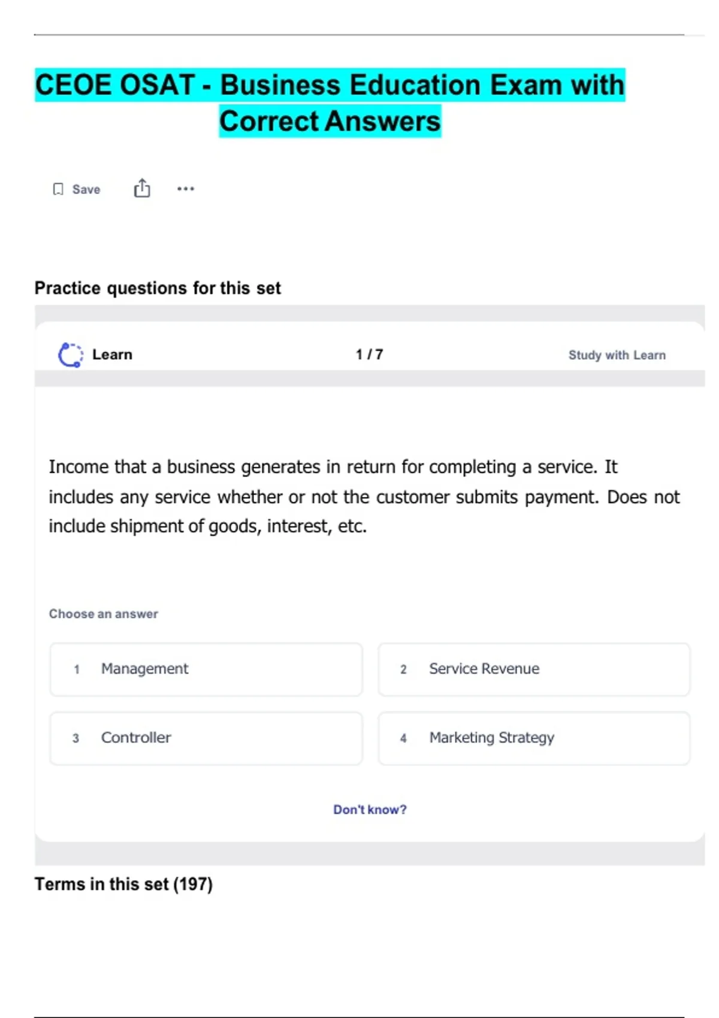Click the Learn mode circular icon
Image resolution: width=719 pixels, height=1018 pixels.
tap(71, 355)
